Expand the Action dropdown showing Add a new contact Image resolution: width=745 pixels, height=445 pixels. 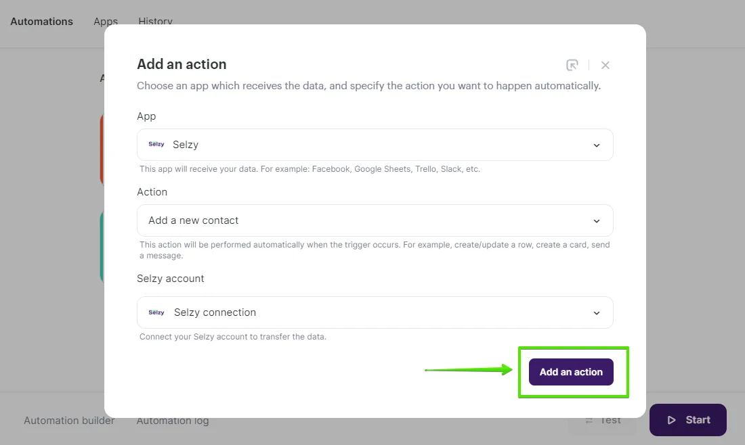375,220
